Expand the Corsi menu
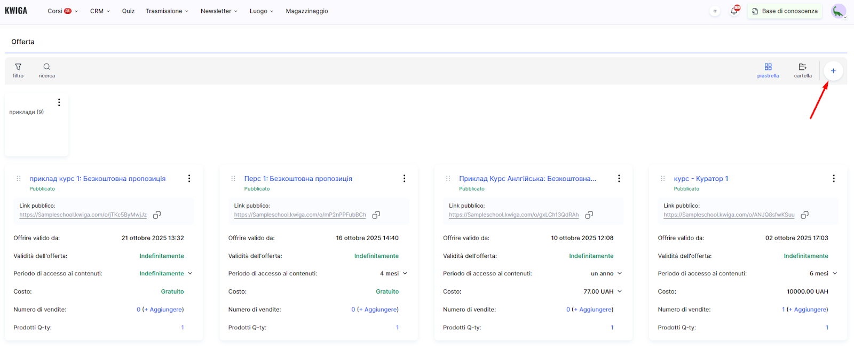This screenshot has height=348, width=854. pos(62,11)
